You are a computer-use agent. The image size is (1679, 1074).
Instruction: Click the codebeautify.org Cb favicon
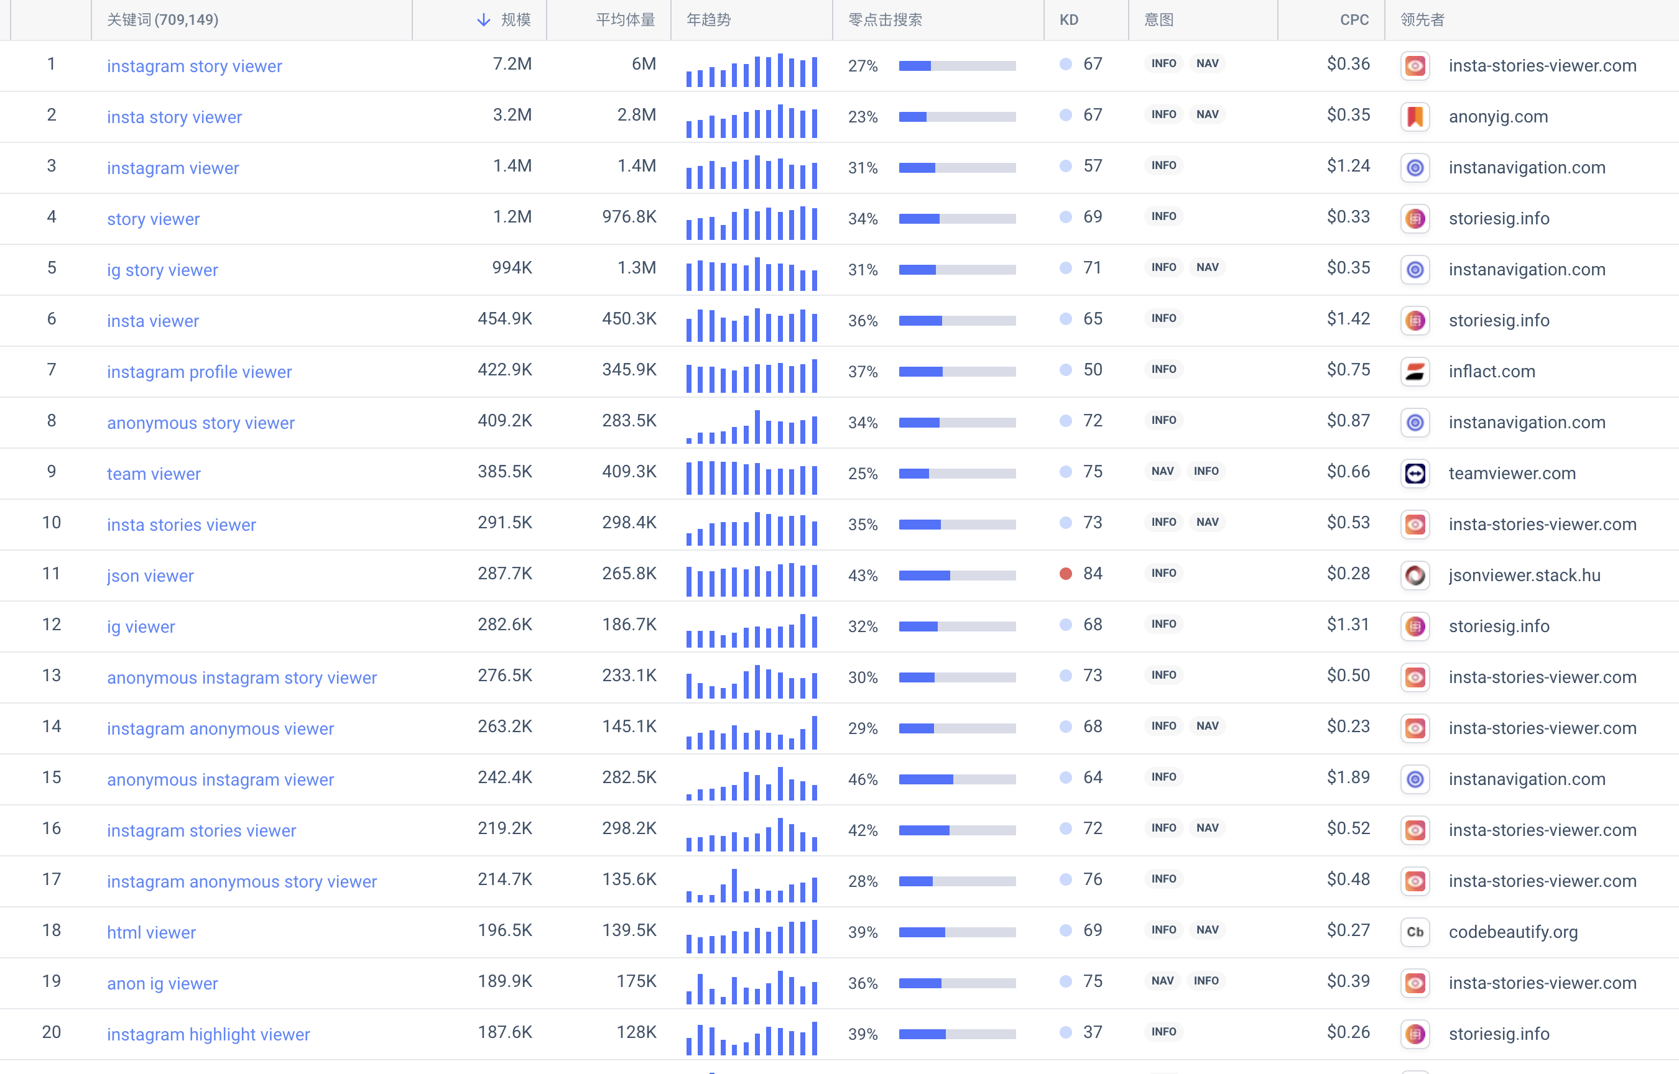pyautogui.click(x=1415, y=932)
